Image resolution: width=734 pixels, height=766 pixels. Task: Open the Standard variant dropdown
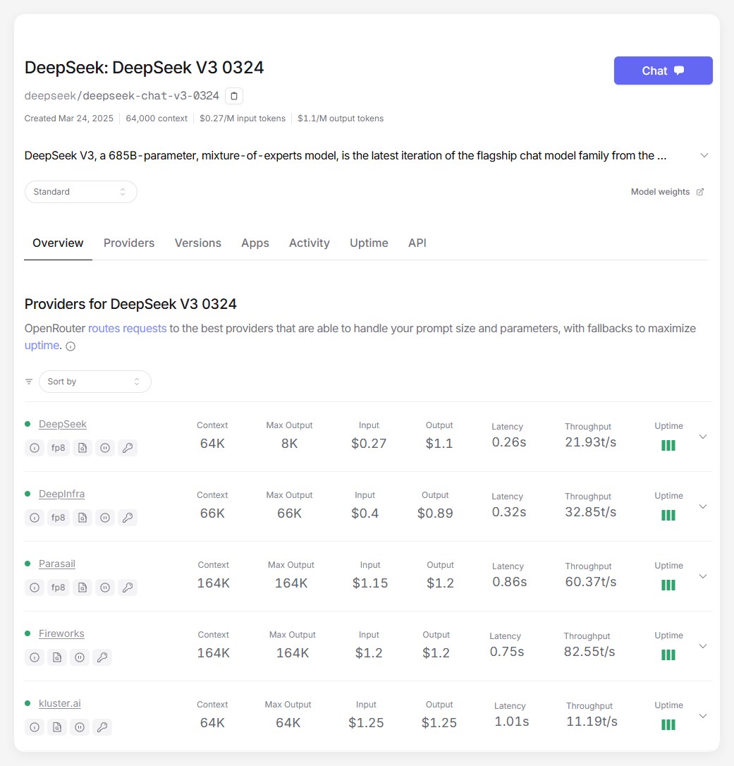point(80,192)
